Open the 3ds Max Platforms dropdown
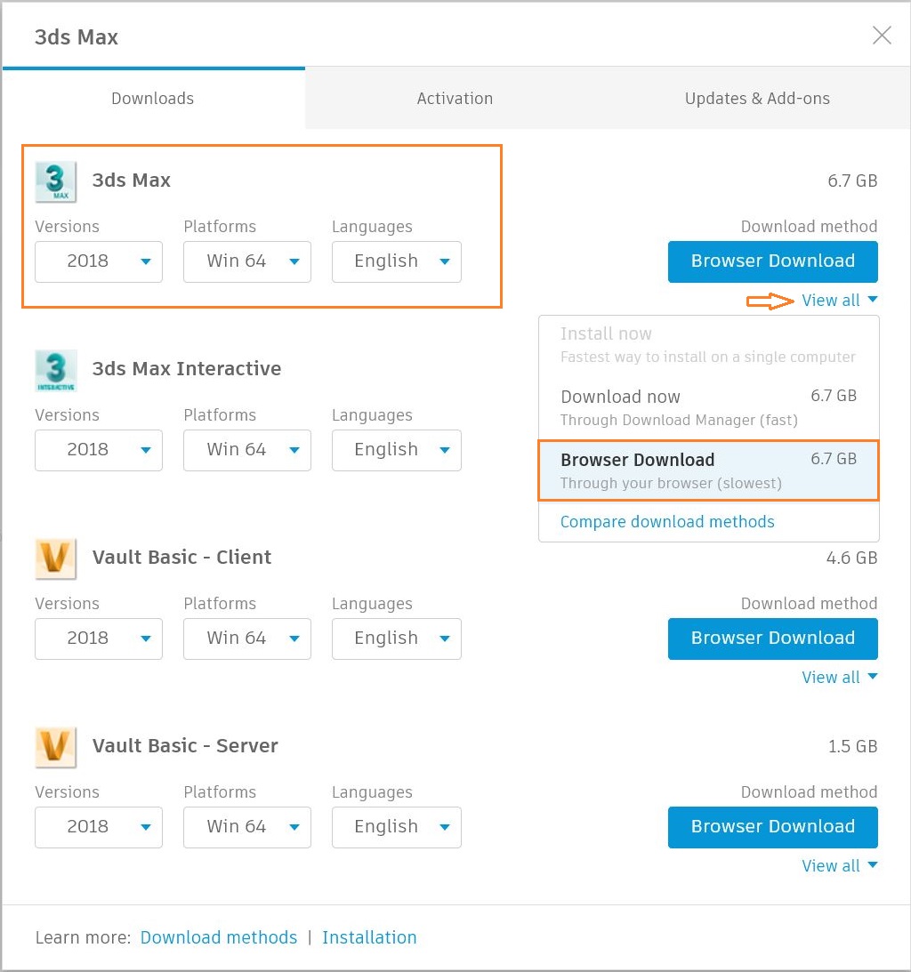Image resolution: width=911 pixels, height=972 pixels. 247,261
